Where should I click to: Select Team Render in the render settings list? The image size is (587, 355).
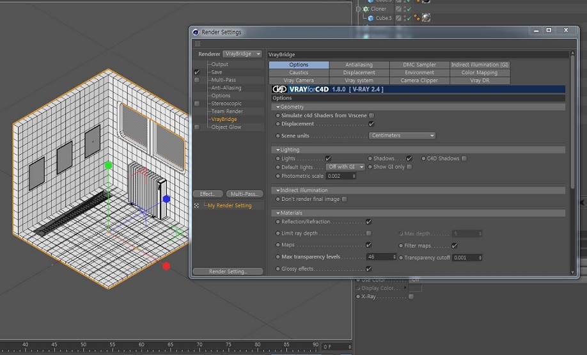[227, 111]
